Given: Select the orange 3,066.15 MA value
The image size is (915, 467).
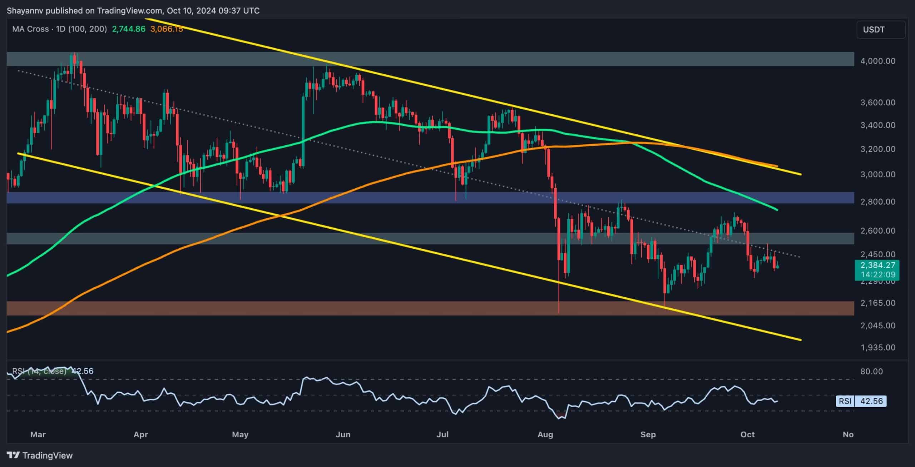Looking at the screenshot, I should click(x=167, y=29).
